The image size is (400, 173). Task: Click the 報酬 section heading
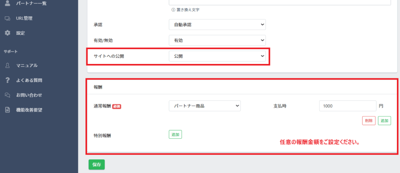click(x=98, y=87)
